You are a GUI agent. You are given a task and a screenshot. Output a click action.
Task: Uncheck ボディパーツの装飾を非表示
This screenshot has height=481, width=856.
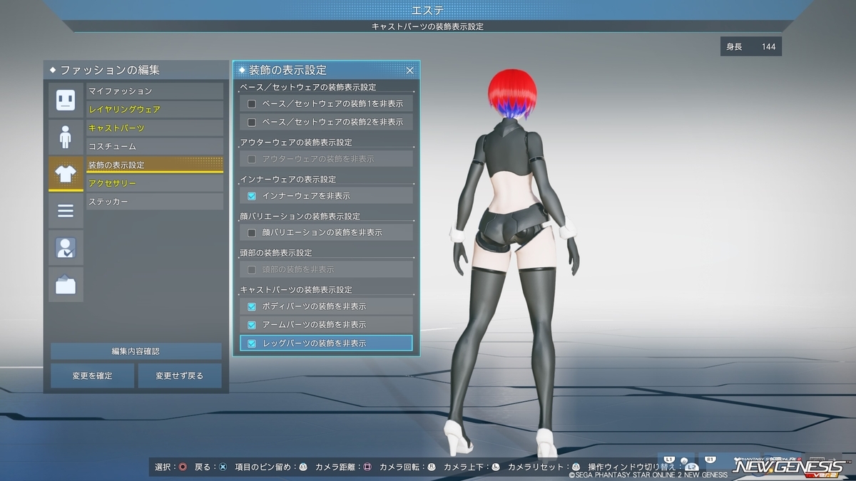pyautogui.click(x=252, y=306)
